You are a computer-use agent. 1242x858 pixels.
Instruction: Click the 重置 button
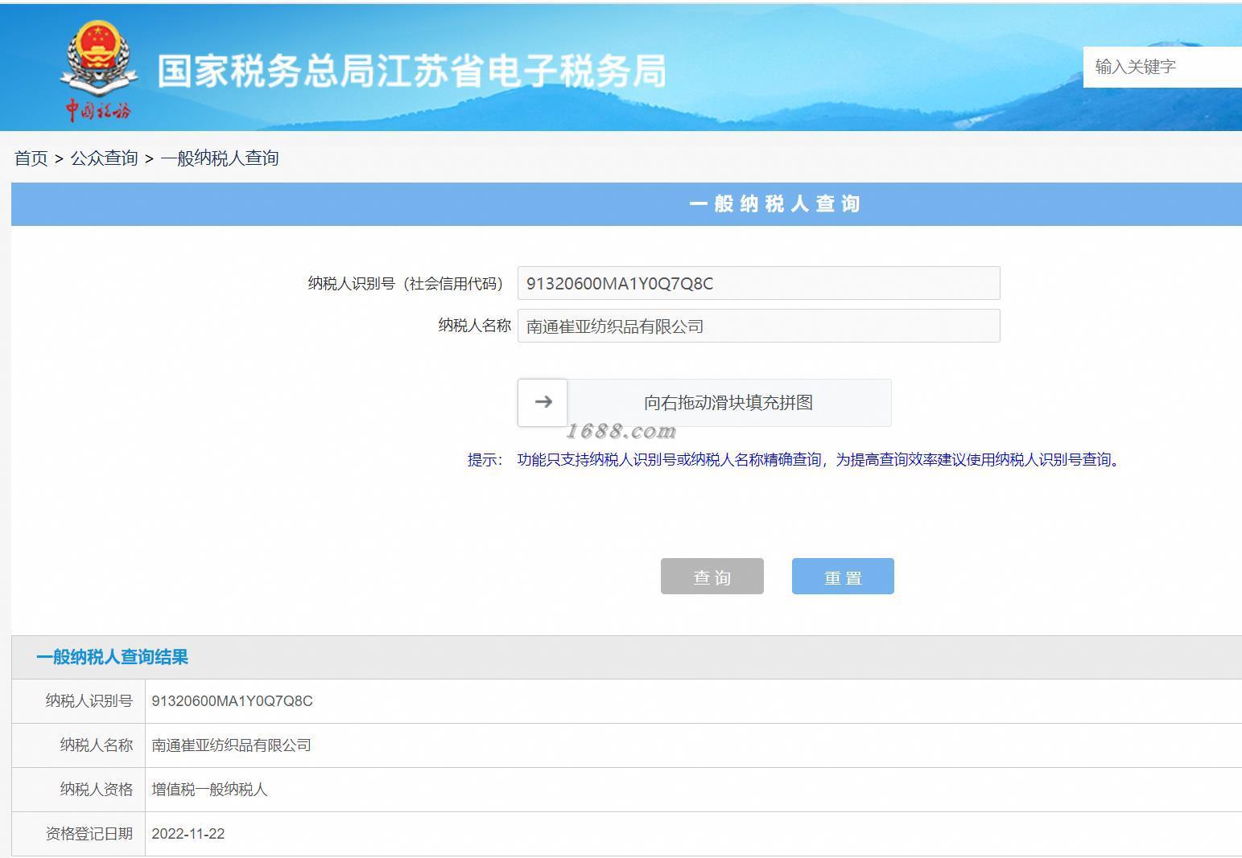pyautogui.click(x=843, y=577)
